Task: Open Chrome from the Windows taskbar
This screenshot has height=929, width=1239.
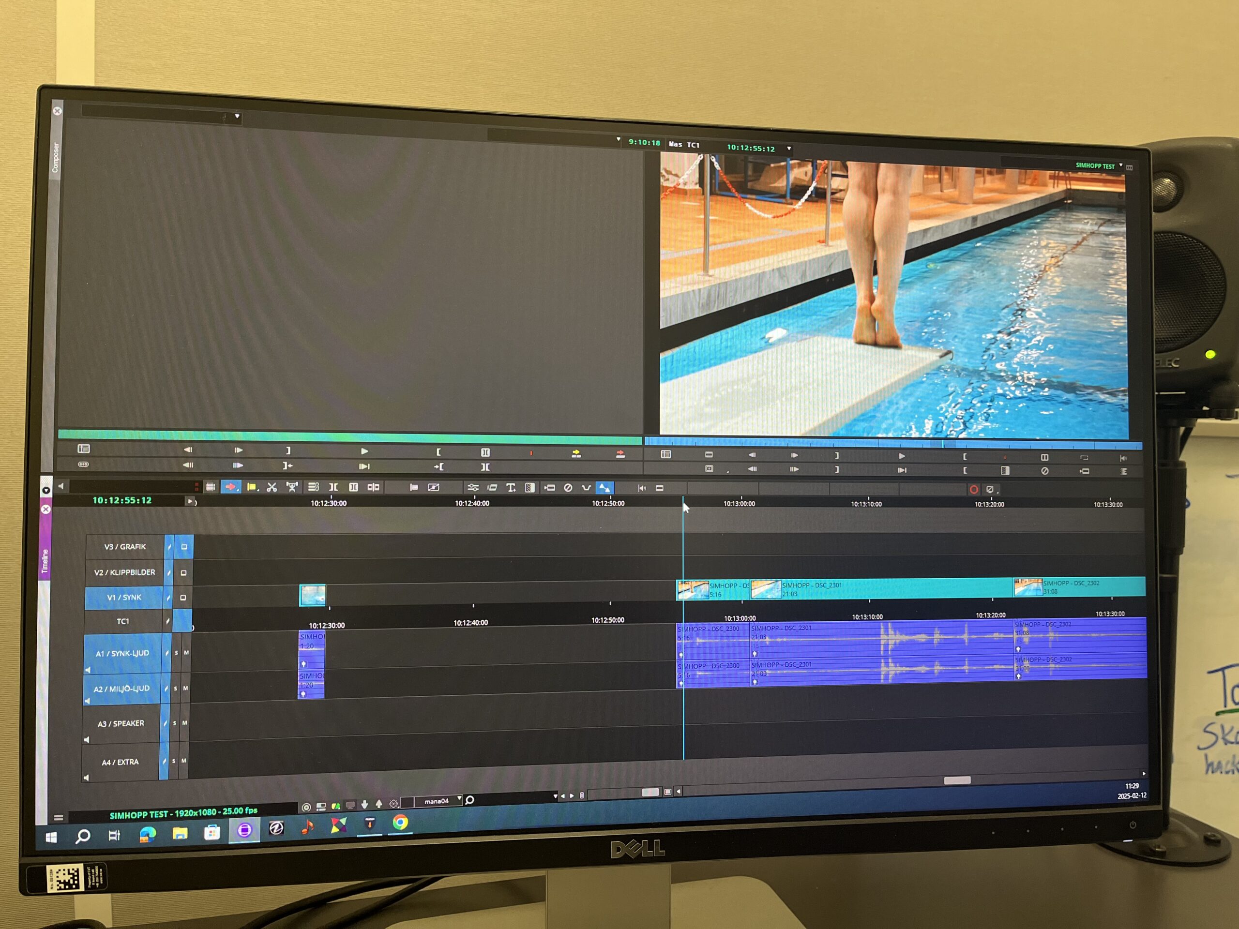Action: (400, 822)
